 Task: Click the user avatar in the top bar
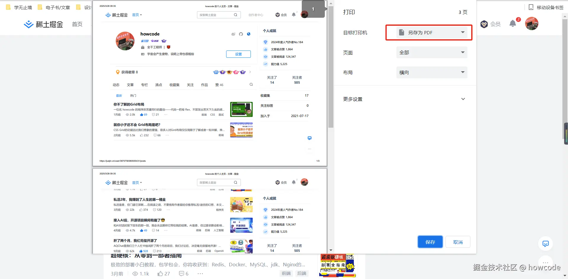pos(532,24)
